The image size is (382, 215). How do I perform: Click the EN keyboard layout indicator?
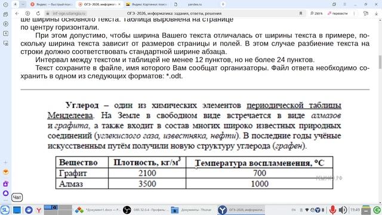click(x=294, y=210)
